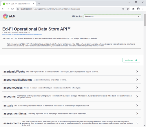Click the Ed-Fi logo

pos(9,16)
